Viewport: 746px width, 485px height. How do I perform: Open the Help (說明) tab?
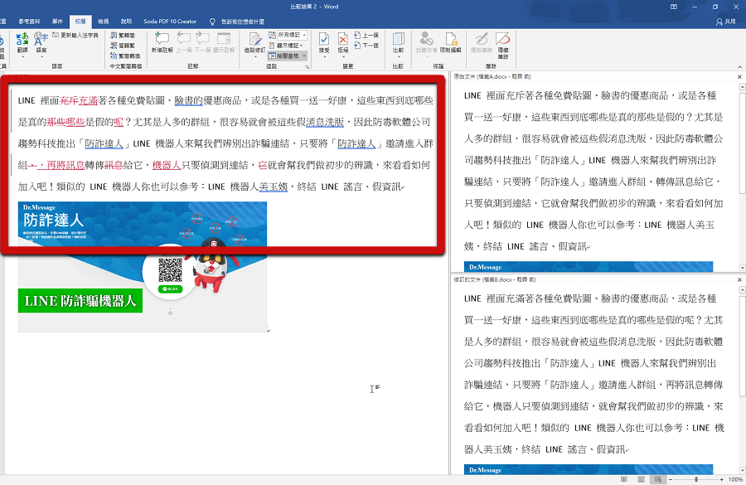coord(126,22)
